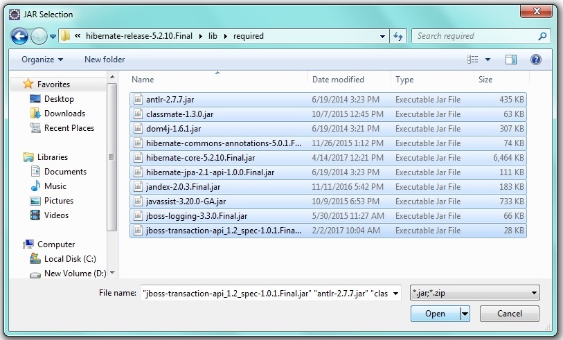Image resolution: width=563 pixels, height=340 pixels.
Task: Click the breadcrumb overflow chevrons
Action: (x=78, y=36)
